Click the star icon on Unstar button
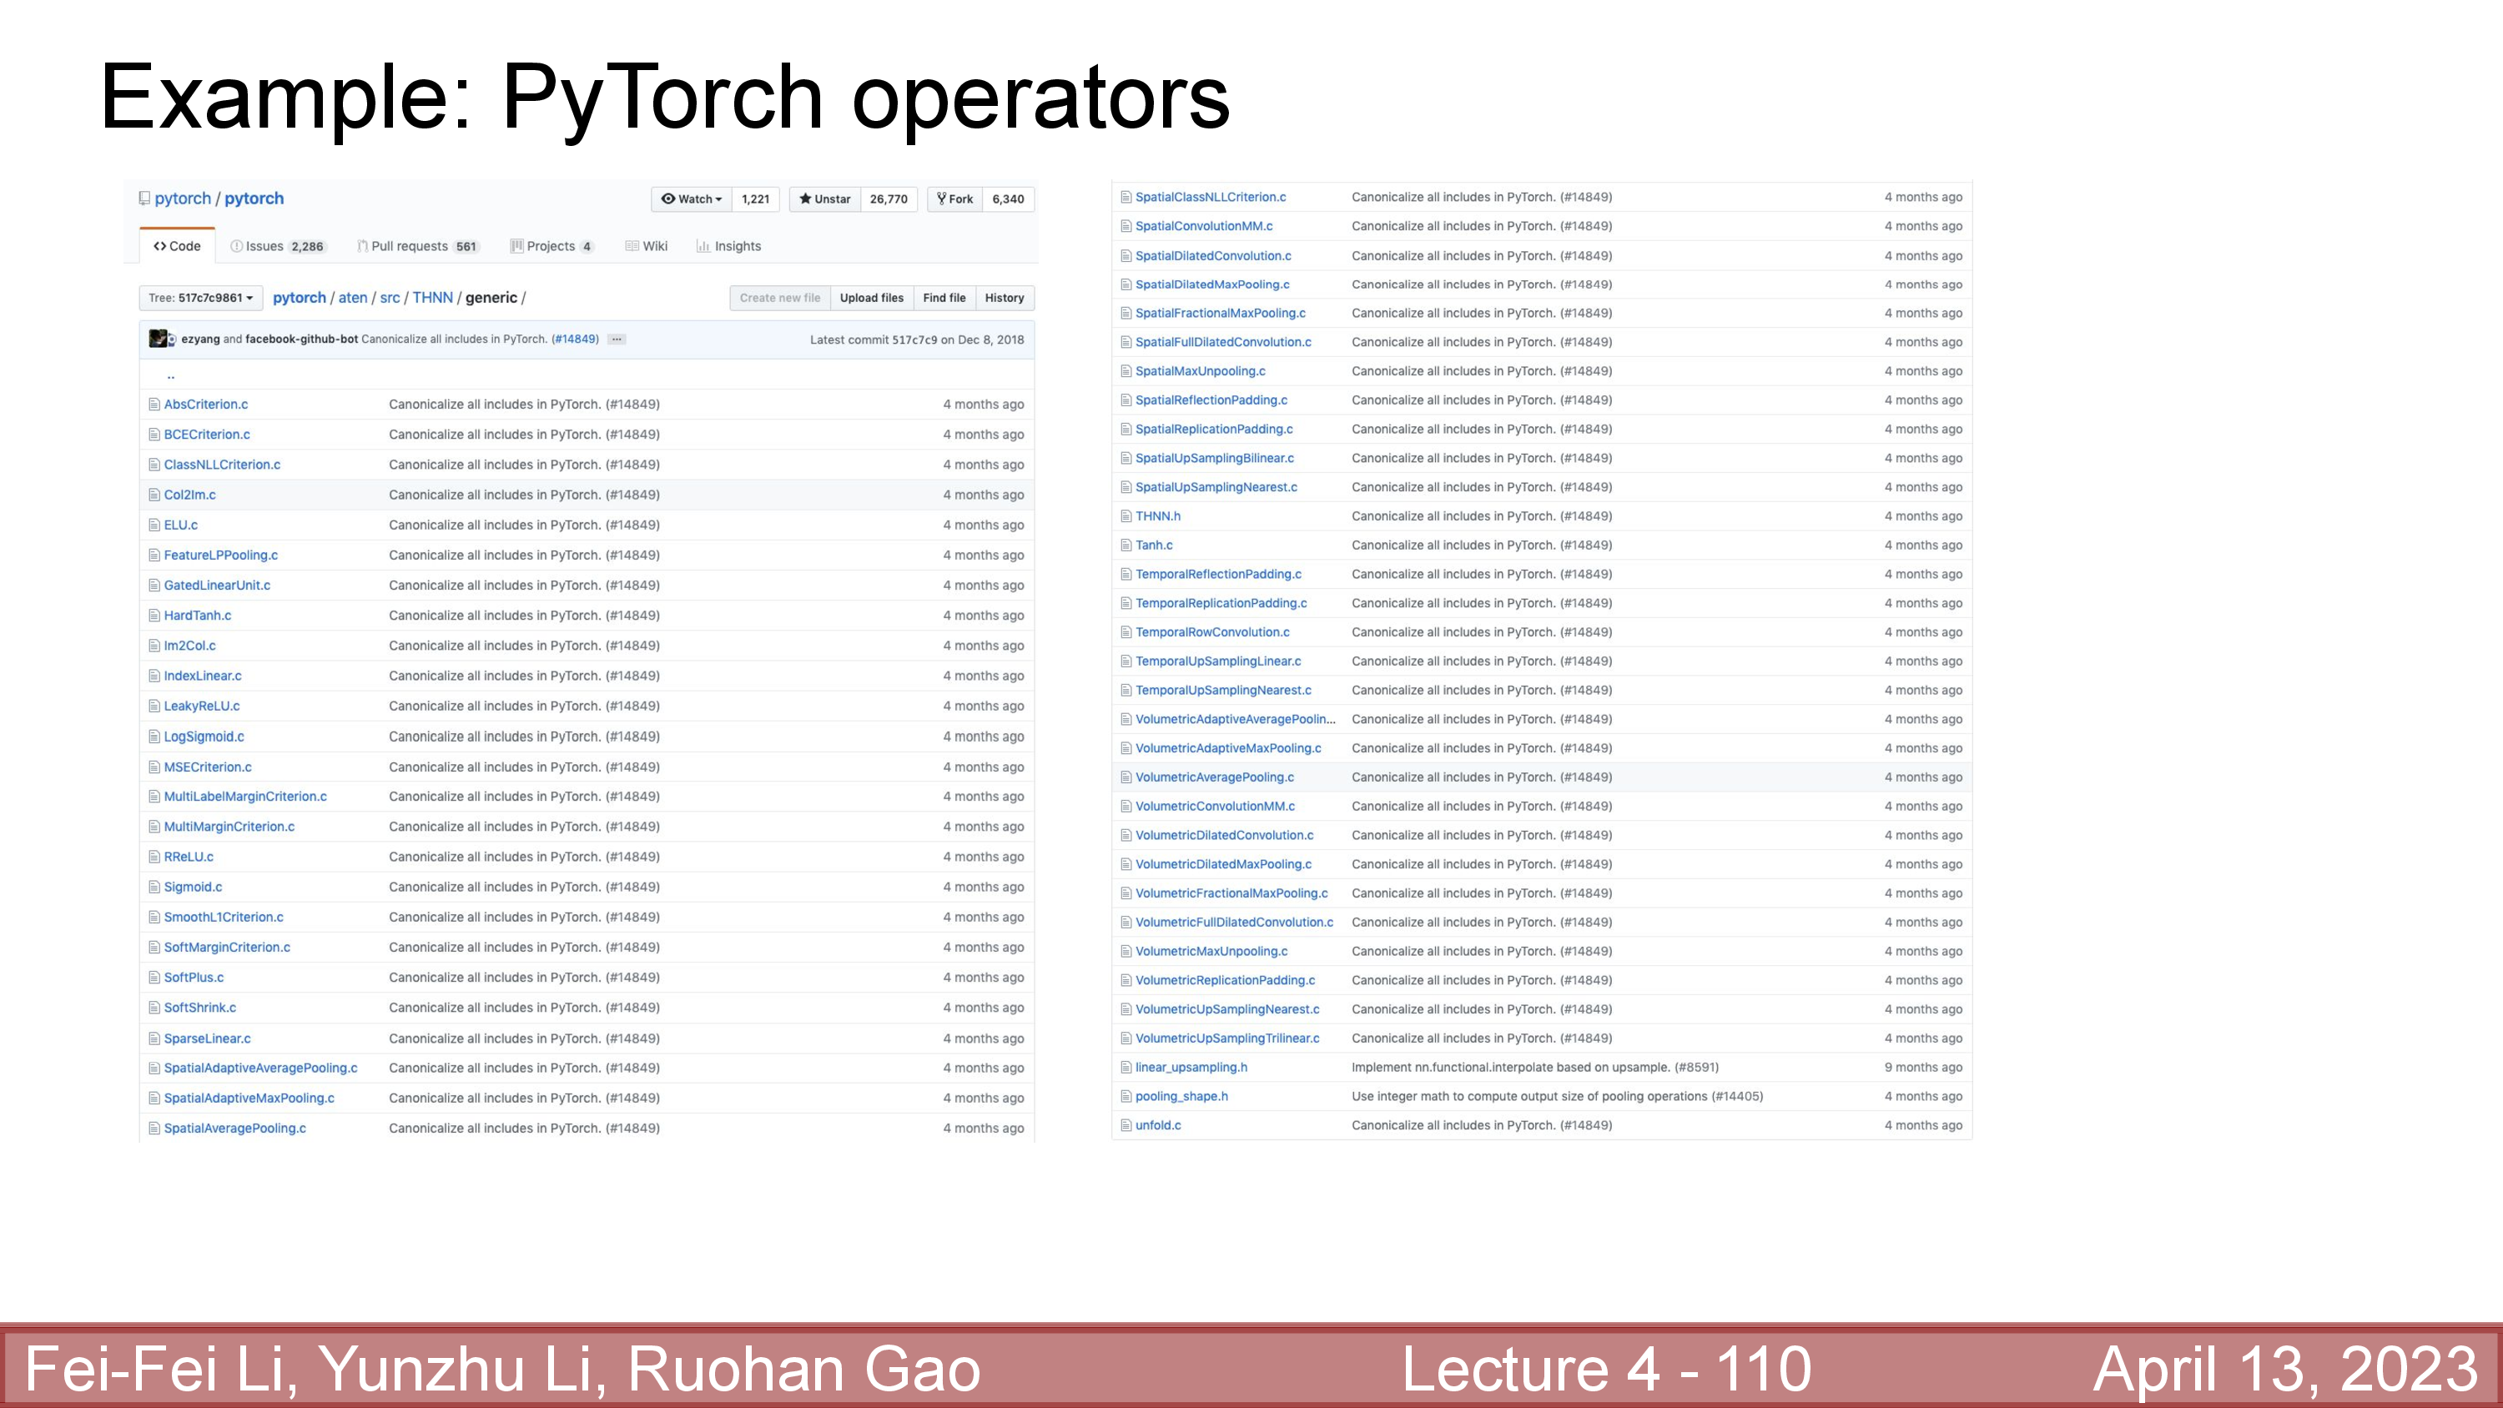This screenshot has height=1408, width=2503. pyautogui.click(x=804, y=199)
